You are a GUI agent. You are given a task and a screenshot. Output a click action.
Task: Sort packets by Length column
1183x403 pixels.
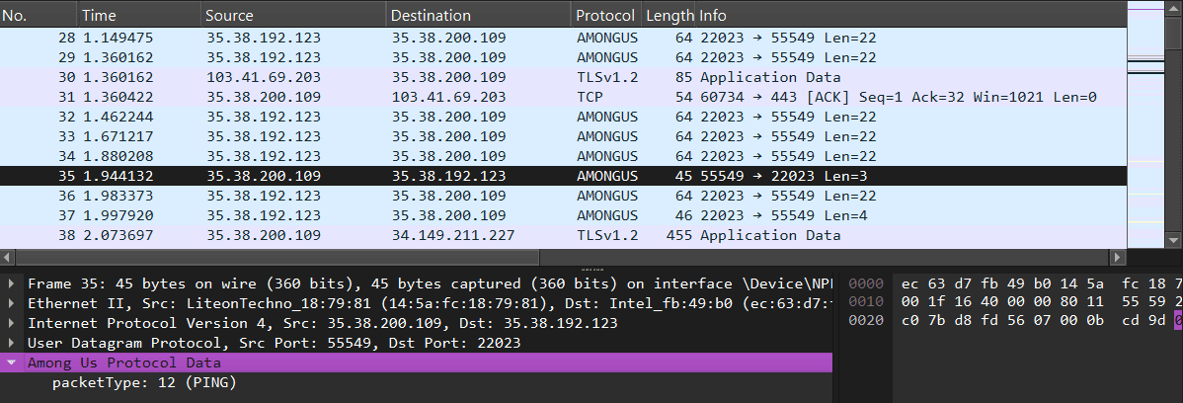pyautogui.click(x=669, y=16)
